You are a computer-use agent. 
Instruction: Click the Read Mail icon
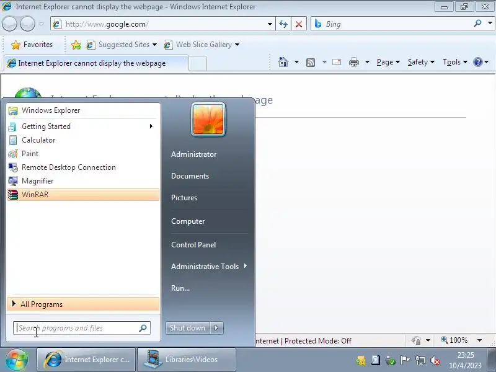click(337, 62)
